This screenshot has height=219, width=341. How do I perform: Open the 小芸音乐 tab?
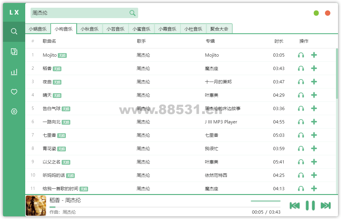click(x=115, y=29)
